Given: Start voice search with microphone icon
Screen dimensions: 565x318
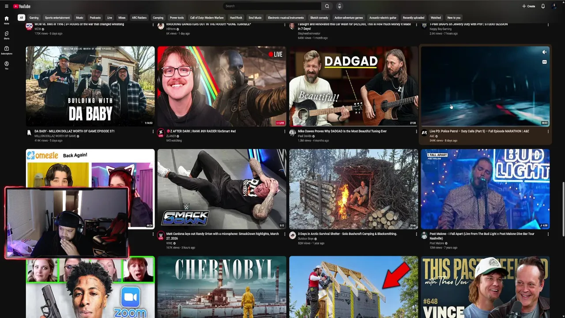Looking at the screenshot, I should pos(339,6).
